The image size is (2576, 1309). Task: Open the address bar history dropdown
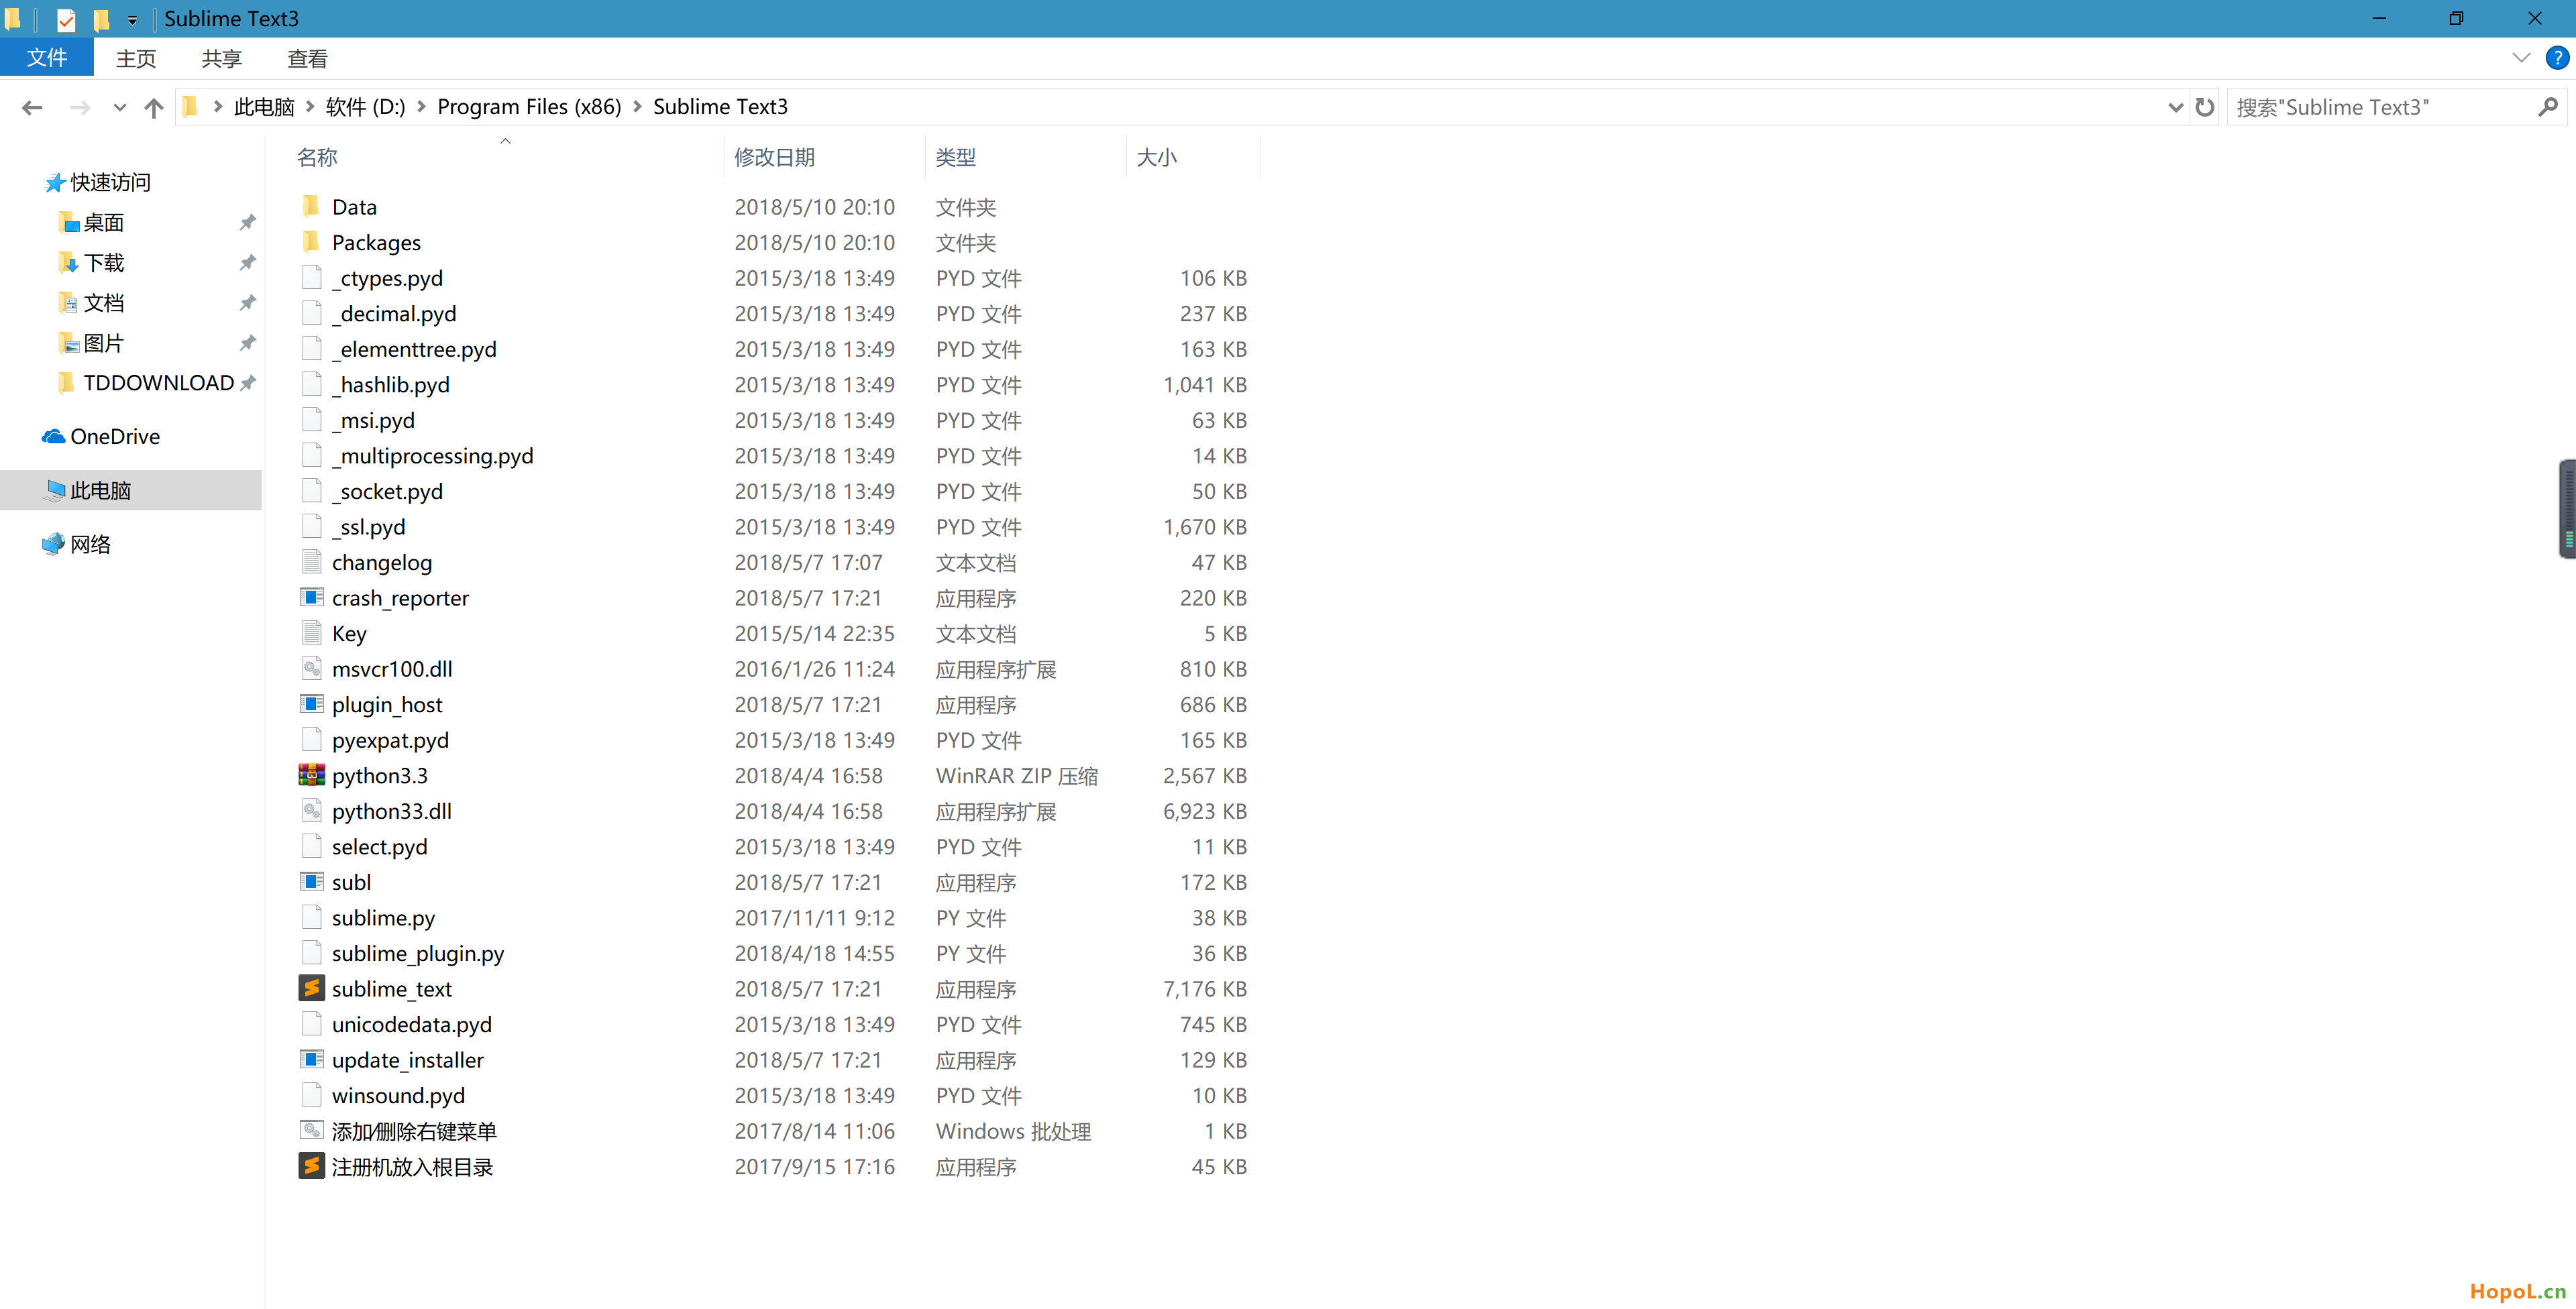[x=2175, y=108]
